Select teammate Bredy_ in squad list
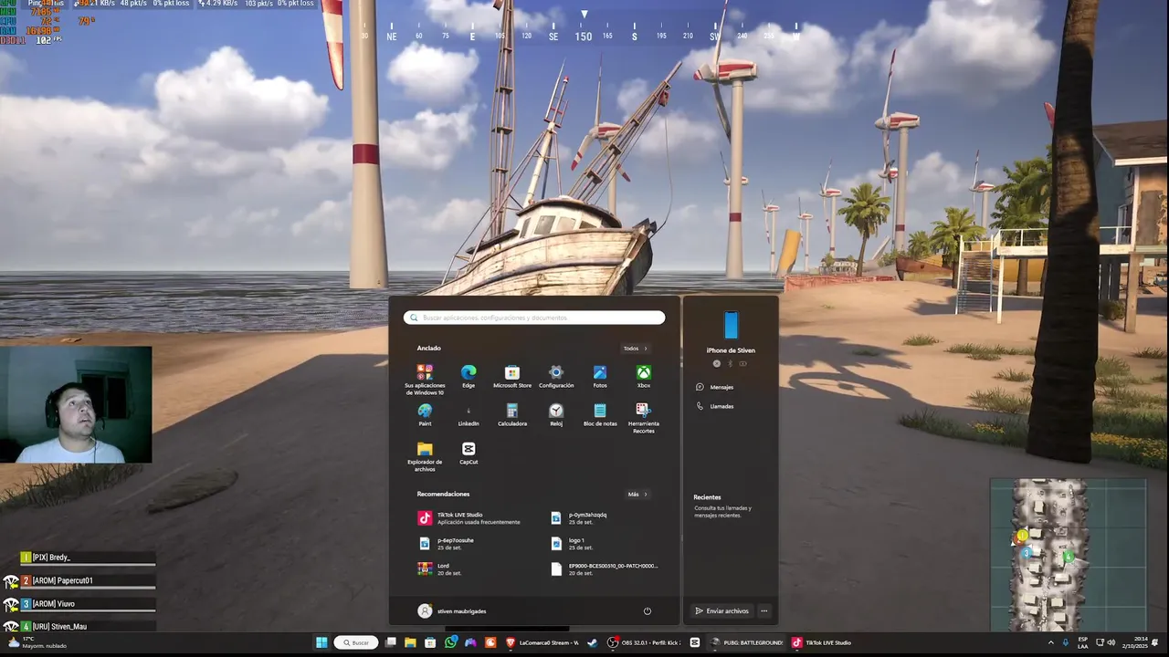 pos(88,558)
